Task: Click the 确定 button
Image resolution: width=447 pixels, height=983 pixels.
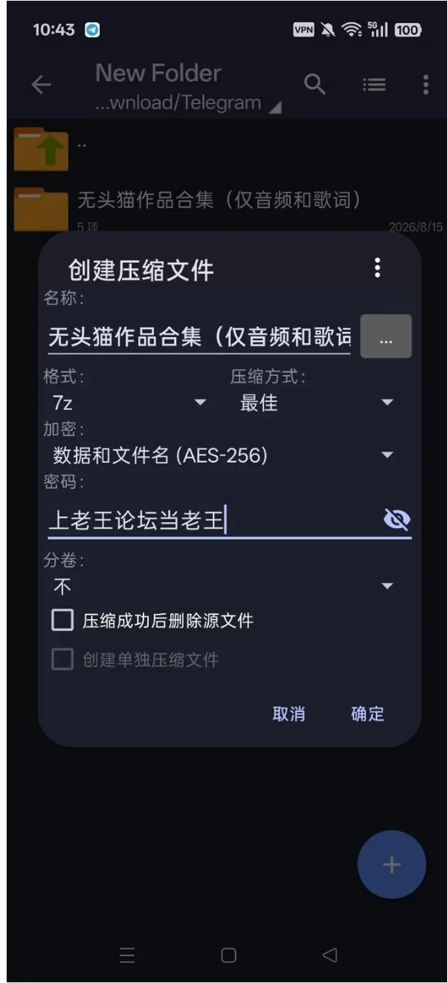Action: (367, 714)
